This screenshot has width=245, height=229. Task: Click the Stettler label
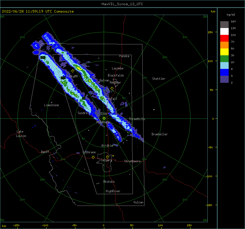(x=159, y=79)
